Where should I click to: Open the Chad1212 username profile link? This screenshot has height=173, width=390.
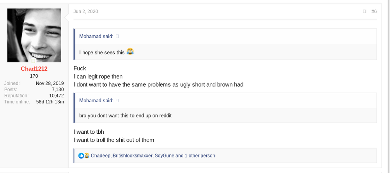tap(34, 69)
